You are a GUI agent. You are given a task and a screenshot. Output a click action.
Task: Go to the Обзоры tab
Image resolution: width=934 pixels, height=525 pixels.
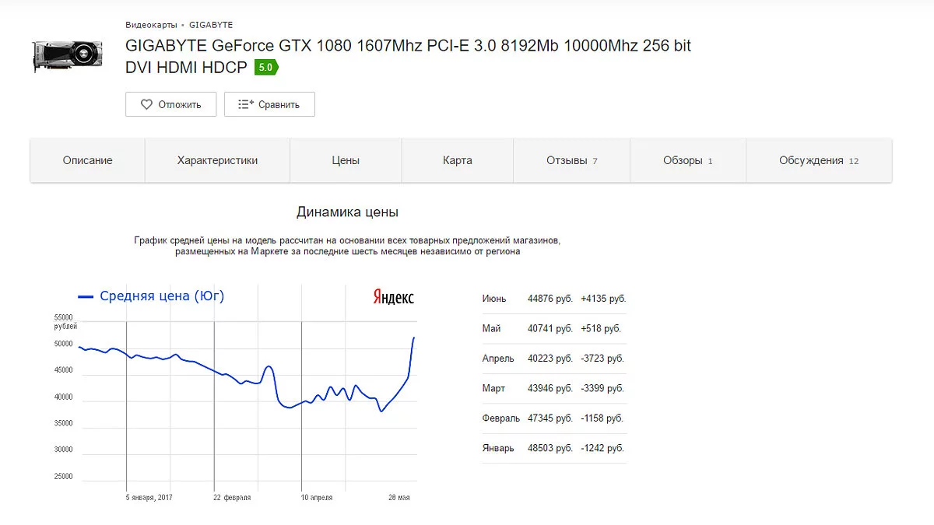point(687,160)
